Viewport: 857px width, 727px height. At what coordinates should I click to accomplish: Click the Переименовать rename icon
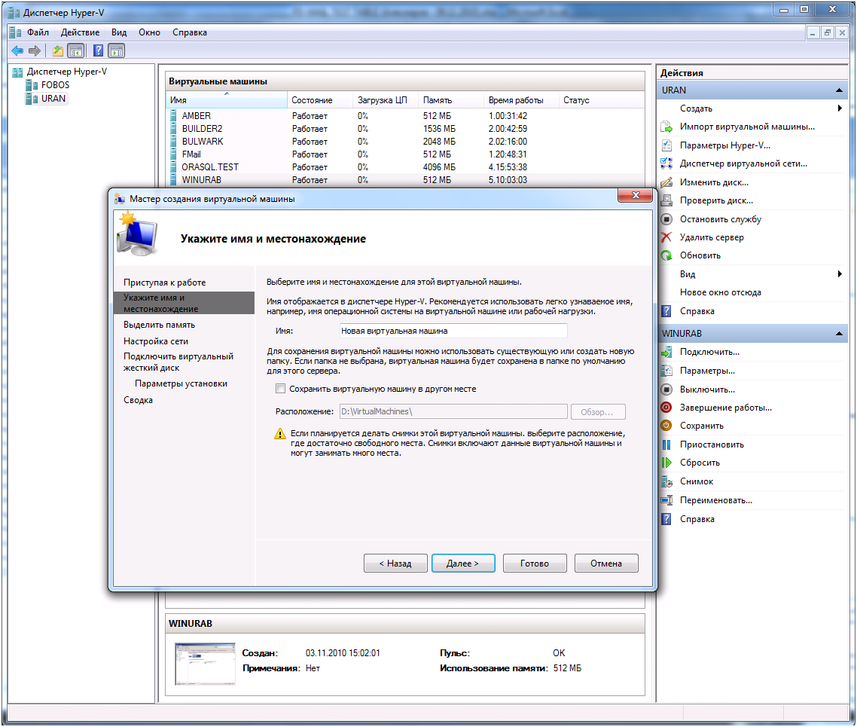(x=666, y=500)
